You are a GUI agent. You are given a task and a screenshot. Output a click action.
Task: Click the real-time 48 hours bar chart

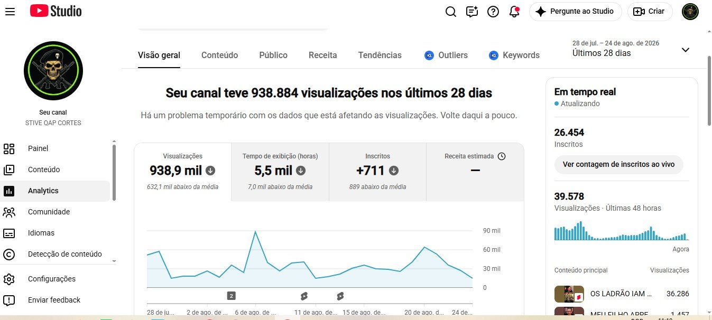point(621,231)
